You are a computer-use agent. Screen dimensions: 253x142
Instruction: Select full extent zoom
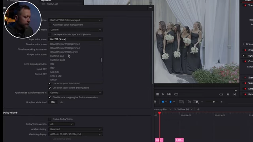coord(181,102)
